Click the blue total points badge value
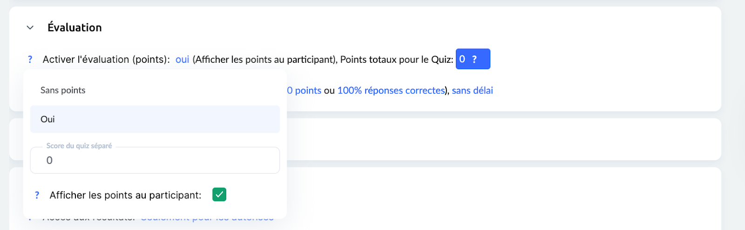Screen dimensions: 745x230 pos(462,59)
